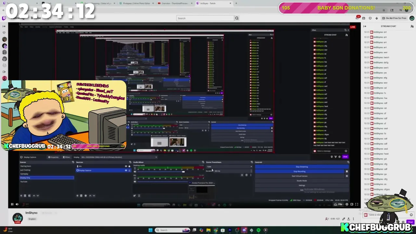Click Start Virtual Camera button

point(299,176)
